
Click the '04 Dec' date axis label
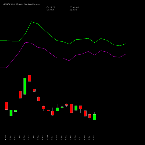[x=94, y=138]
